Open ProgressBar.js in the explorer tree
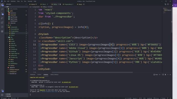The width and height of the screenshot is (177, 99). coord(15,31)
